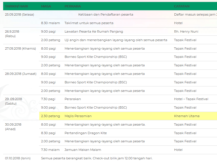Select the Taklimat untuk semua peserta entry
217x167 pixels.
(89, 23)
